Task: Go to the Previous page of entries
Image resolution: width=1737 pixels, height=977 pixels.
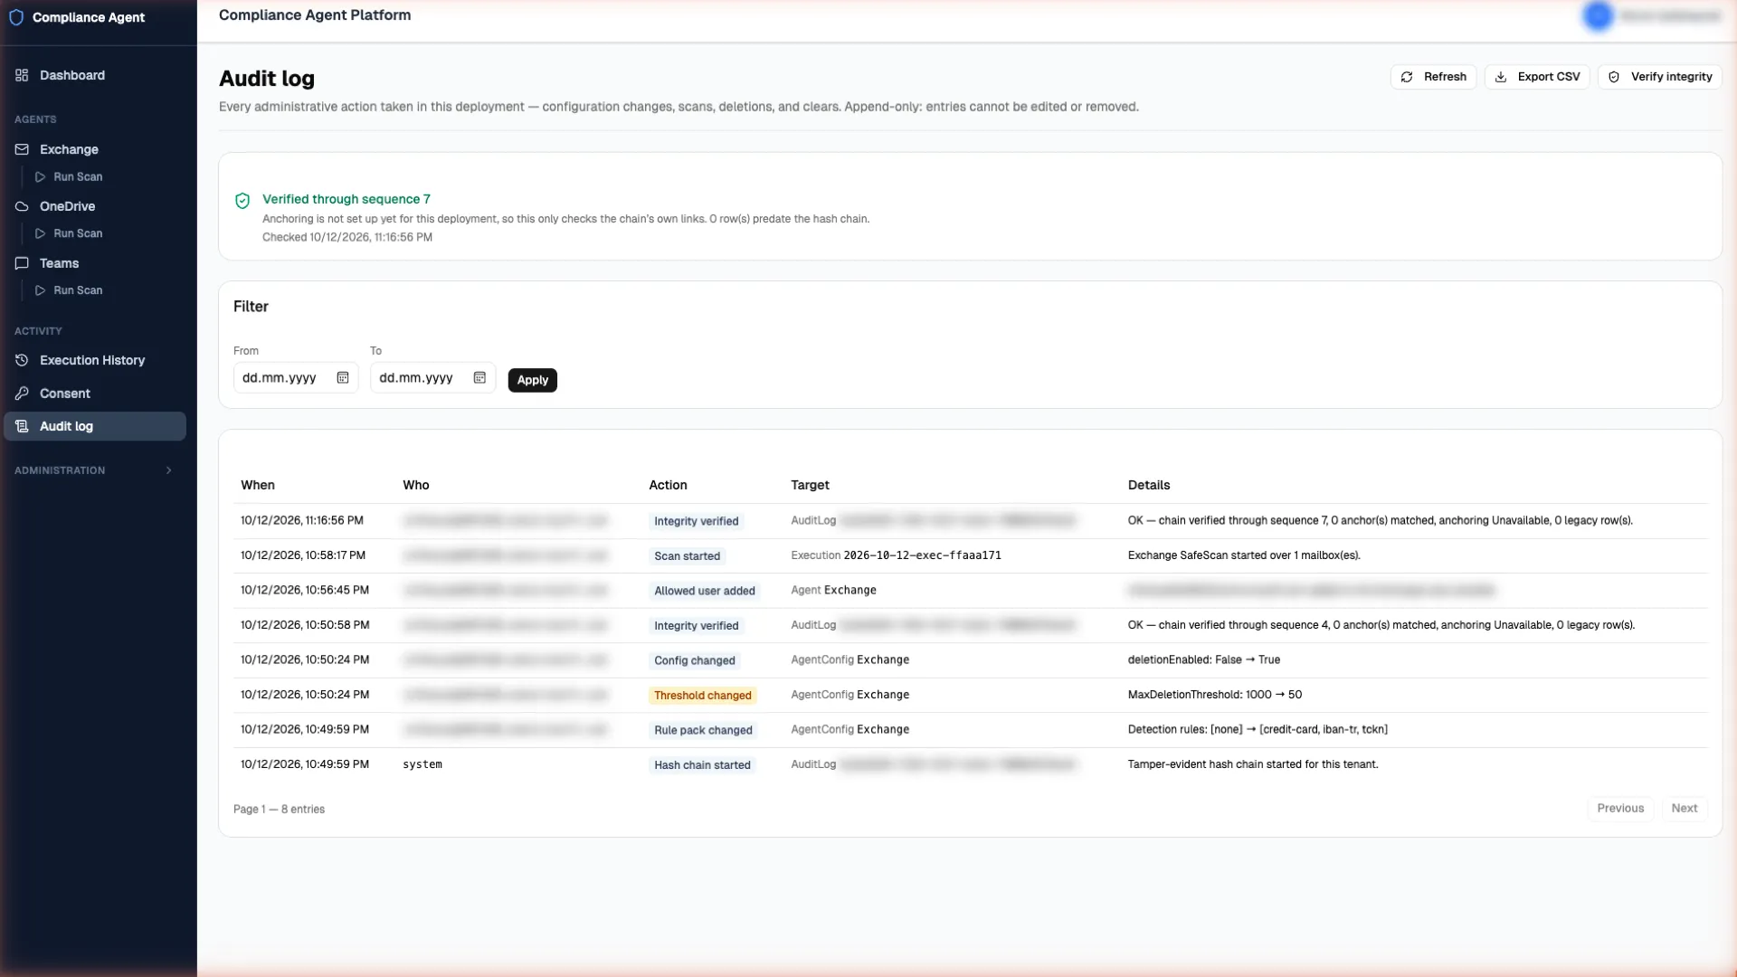Action: tap(1620, 809)
